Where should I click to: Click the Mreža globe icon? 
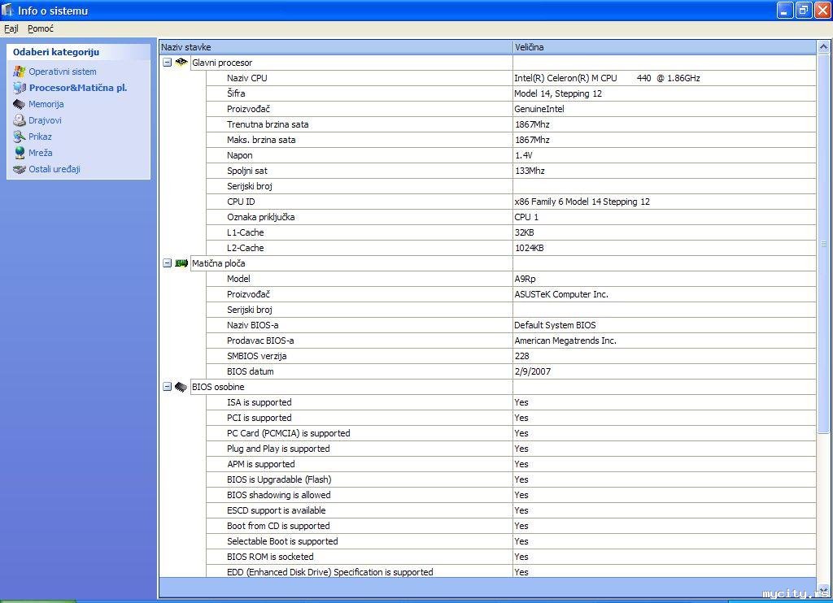click(x=20, y=153)
